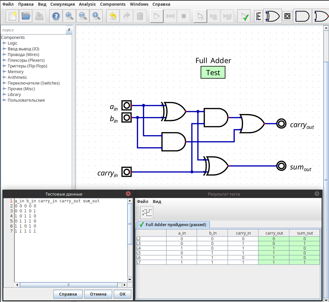This screenshot has width=329, height=302.
Task: Open the Components menu
Action: [x=112, y=4]
